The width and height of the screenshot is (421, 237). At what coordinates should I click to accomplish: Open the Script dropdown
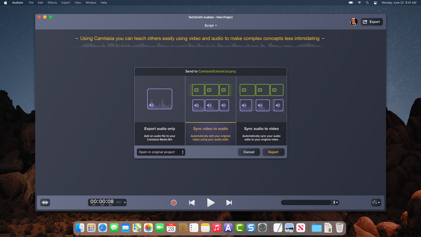210,25
